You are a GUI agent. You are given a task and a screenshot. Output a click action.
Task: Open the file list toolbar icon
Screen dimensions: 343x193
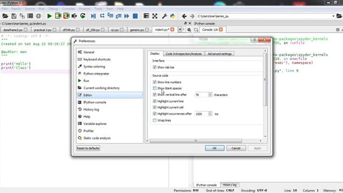(30, 16)
